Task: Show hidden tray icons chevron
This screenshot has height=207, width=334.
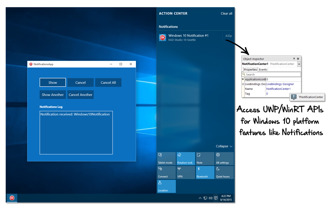Action: (x=200, y=198)
